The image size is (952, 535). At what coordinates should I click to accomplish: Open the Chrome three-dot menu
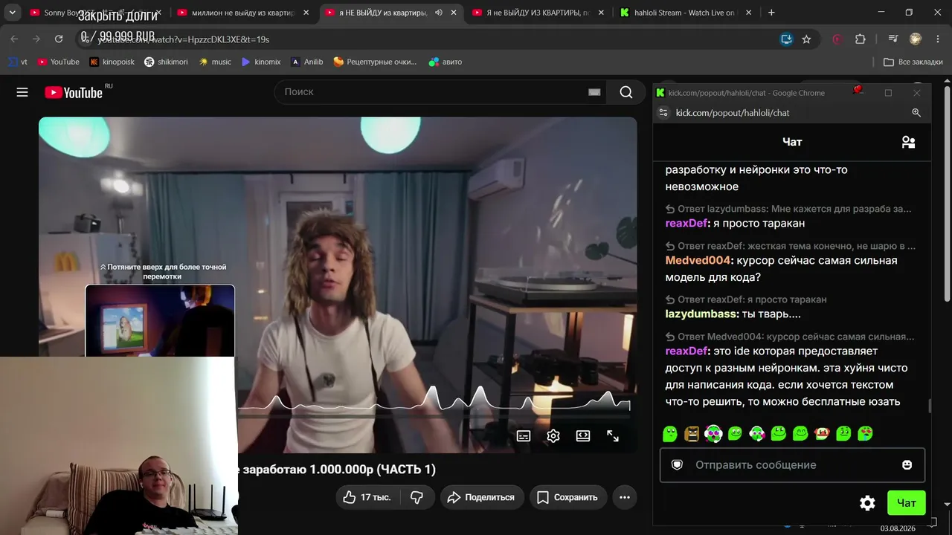point(937,39)
